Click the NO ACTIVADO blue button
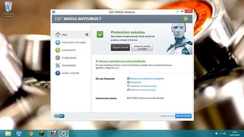 point(183,116)
